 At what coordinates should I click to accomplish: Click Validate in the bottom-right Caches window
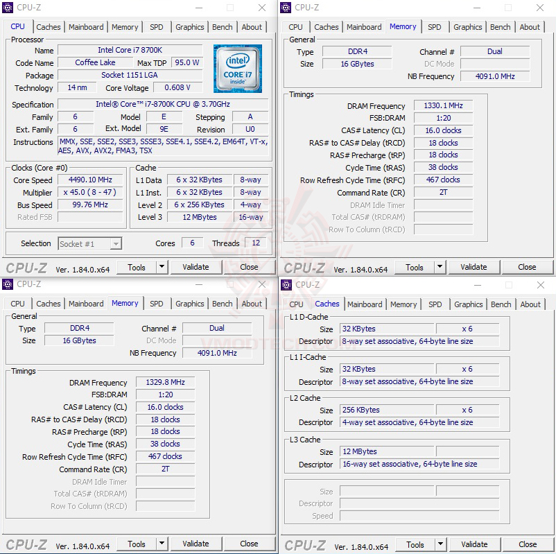tap(474, 544)
